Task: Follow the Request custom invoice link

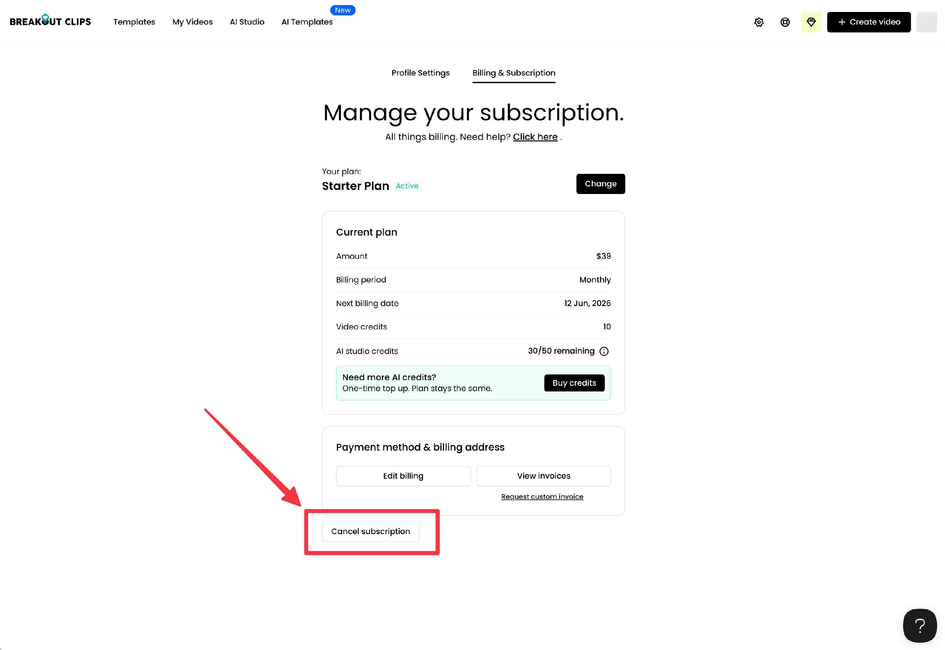Action: [542, 496]
